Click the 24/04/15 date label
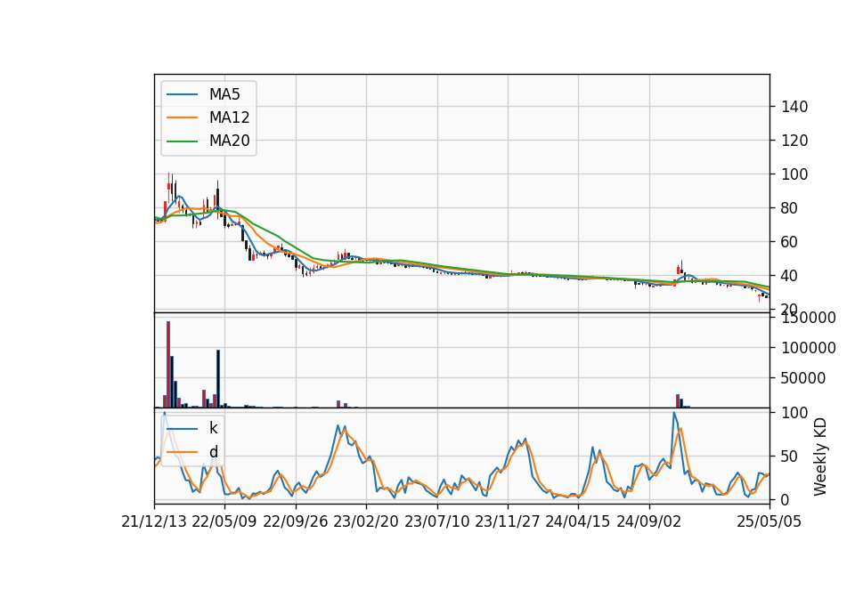The width and height of the screenshot is (855, 614). [578, 521]
